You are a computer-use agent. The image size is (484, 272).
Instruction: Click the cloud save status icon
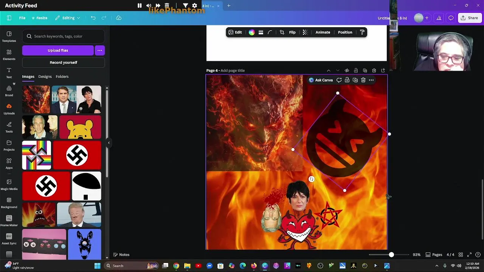[x=119, y=18]
